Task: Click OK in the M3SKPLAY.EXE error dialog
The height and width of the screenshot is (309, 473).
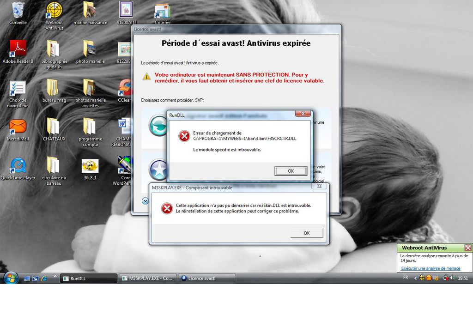Action: [x=306, y=233]
